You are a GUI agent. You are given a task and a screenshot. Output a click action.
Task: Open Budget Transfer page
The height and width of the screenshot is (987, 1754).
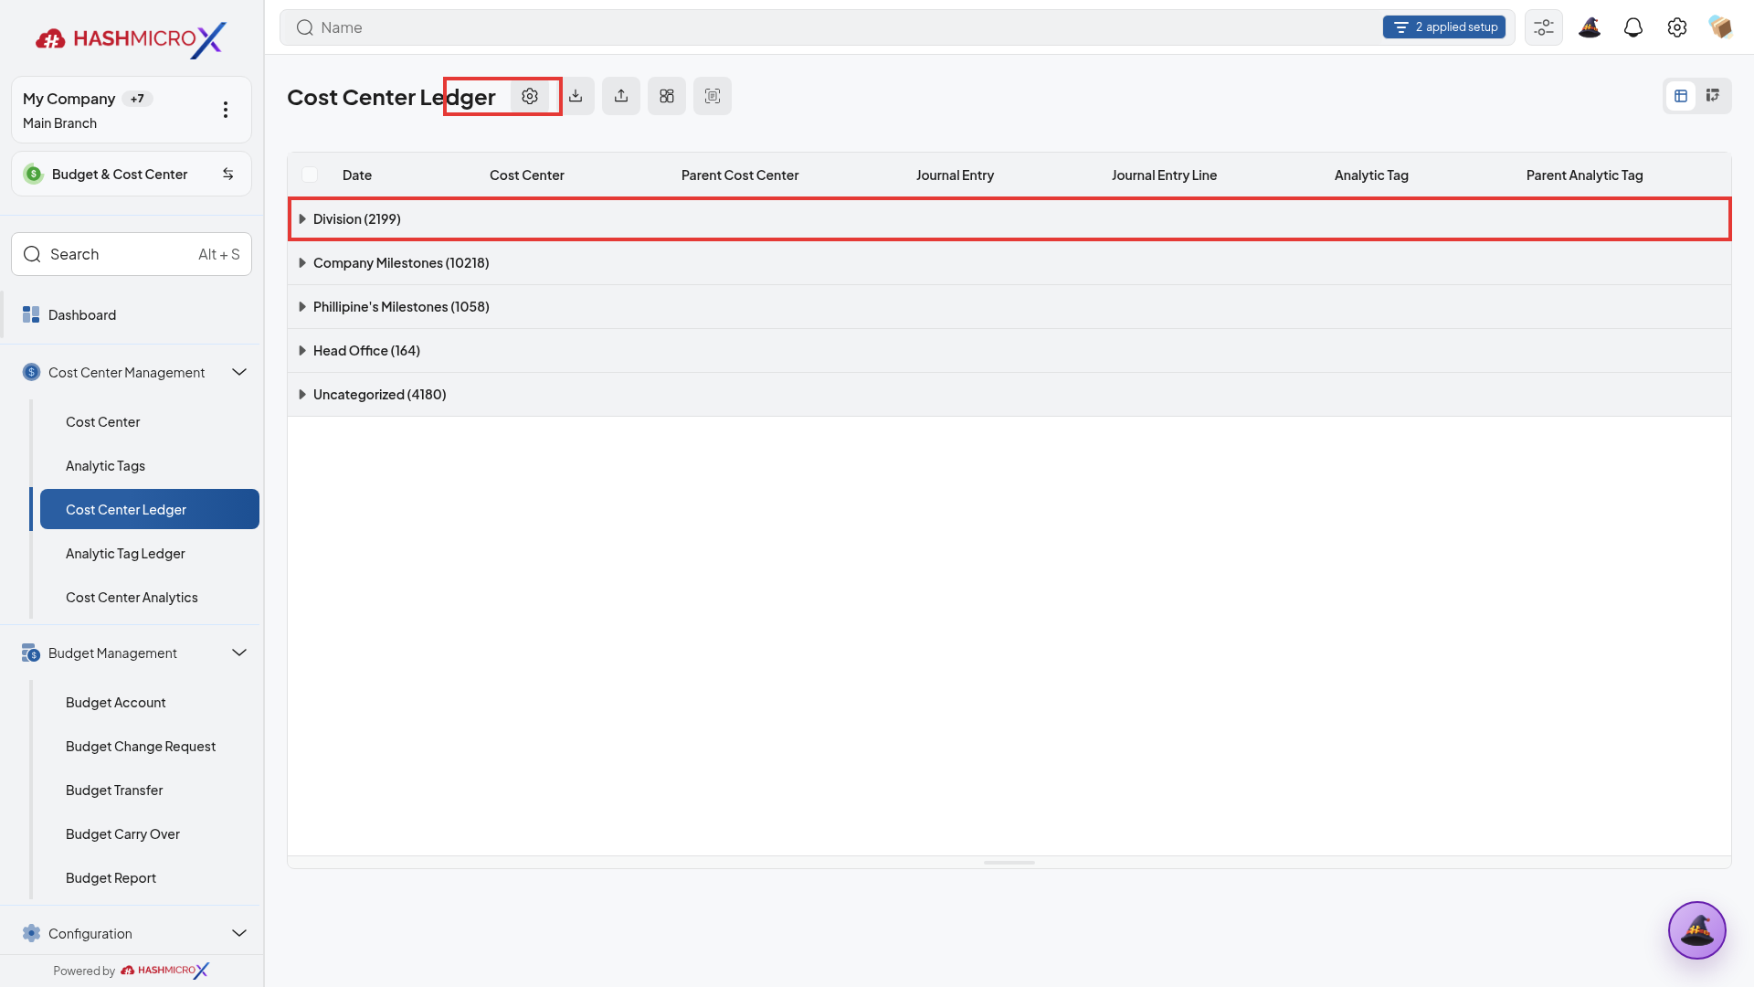pyautogui.click(x=150, y=790)
